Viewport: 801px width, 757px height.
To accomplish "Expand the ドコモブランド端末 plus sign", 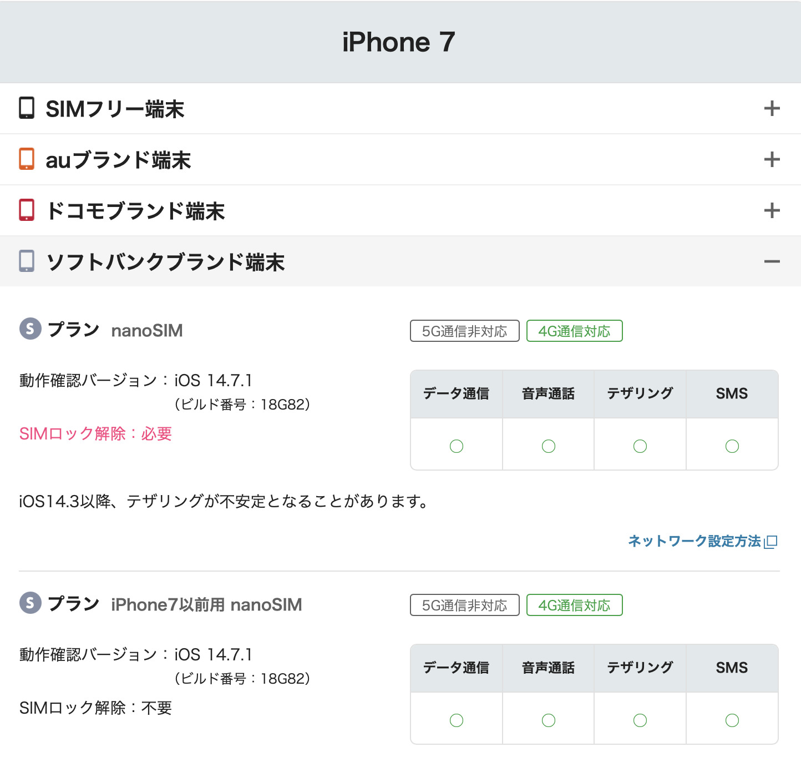I will (772, 210).
